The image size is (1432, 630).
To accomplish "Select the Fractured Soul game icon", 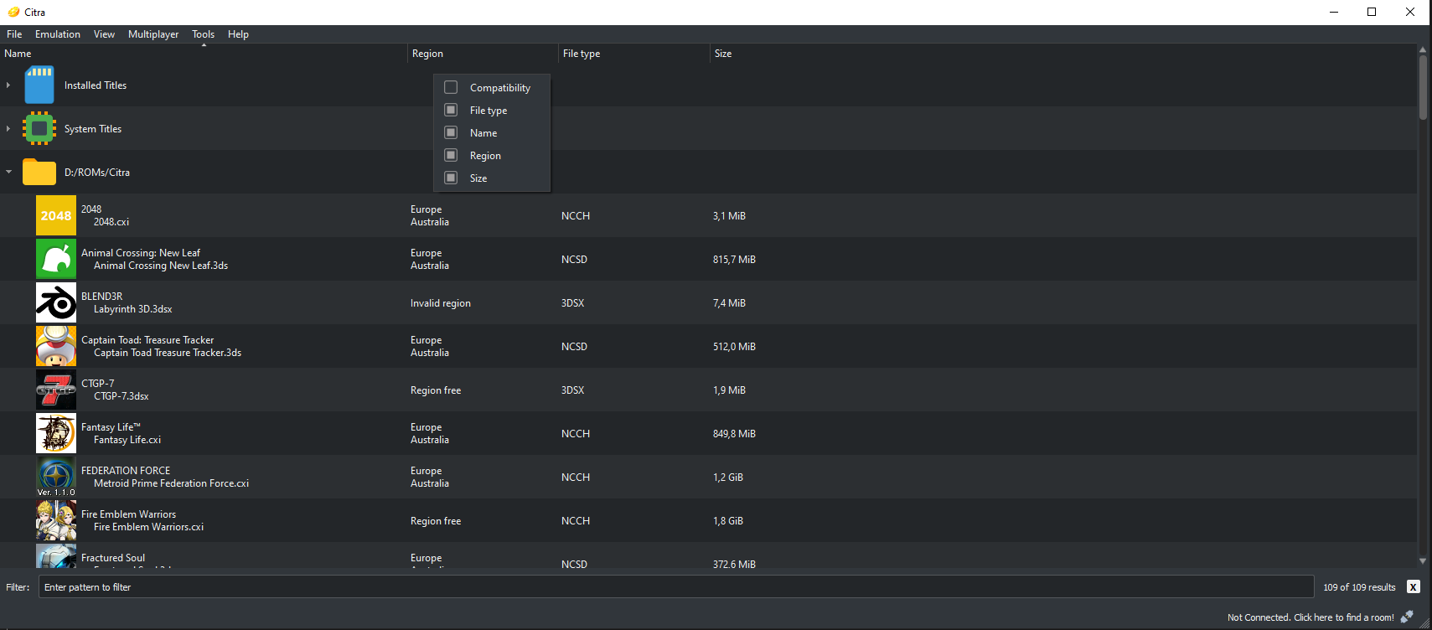I will click(56, 556).
